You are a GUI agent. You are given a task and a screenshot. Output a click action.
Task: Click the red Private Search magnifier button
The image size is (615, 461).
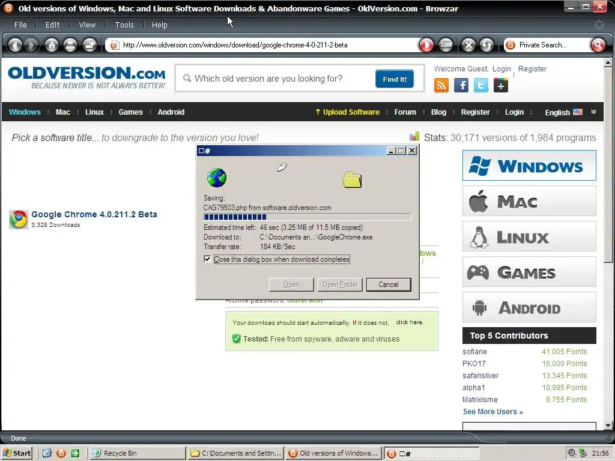click(598, 45)
